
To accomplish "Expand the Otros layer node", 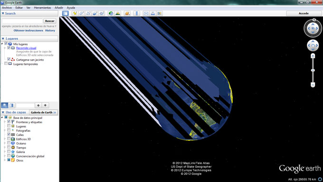I will tap(5, 160).
